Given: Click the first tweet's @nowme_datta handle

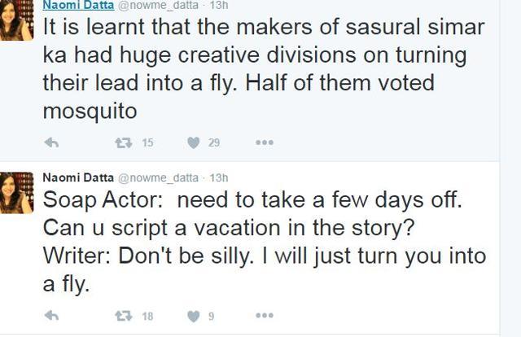Looking at the screenshot, I should pyautogui.click(x=158, y=5).
